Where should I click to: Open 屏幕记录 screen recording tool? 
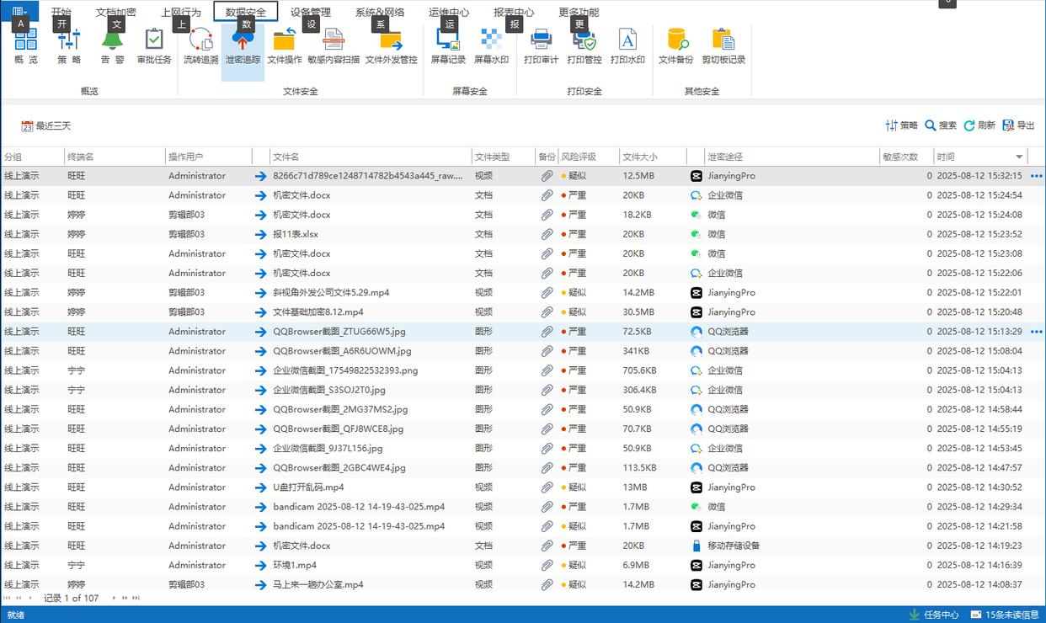448,45
